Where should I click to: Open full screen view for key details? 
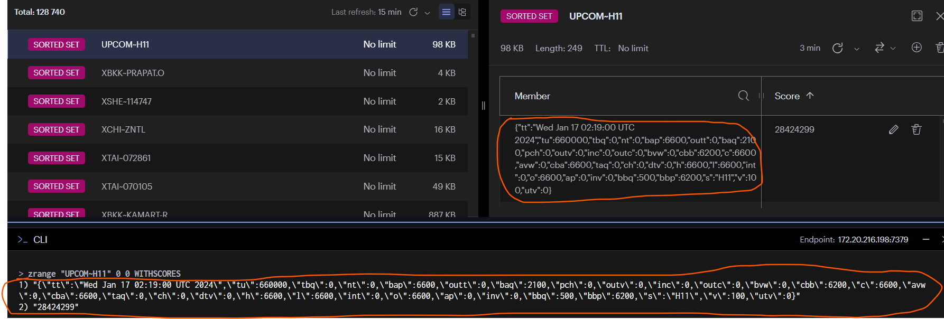click(x=917, y=16)
